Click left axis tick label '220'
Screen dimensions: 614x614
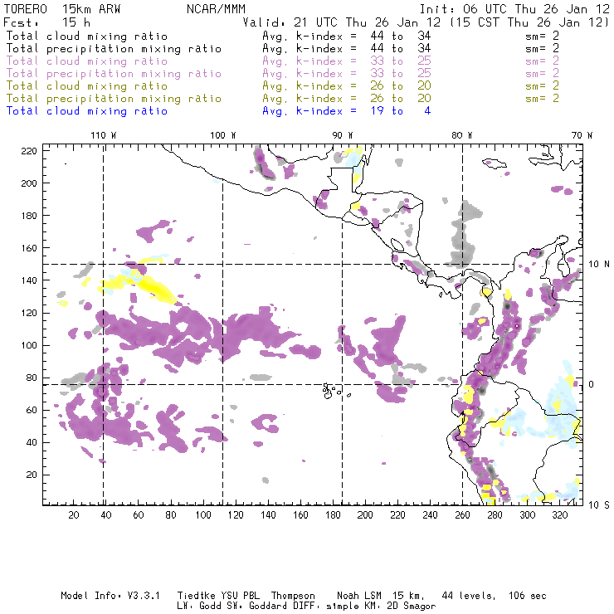coord(29,151)
